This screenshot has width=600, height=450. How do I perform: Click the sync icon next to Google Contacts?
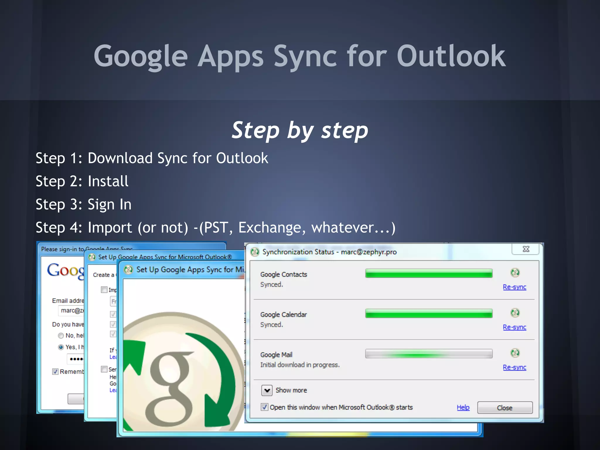(x=515, y=273)
